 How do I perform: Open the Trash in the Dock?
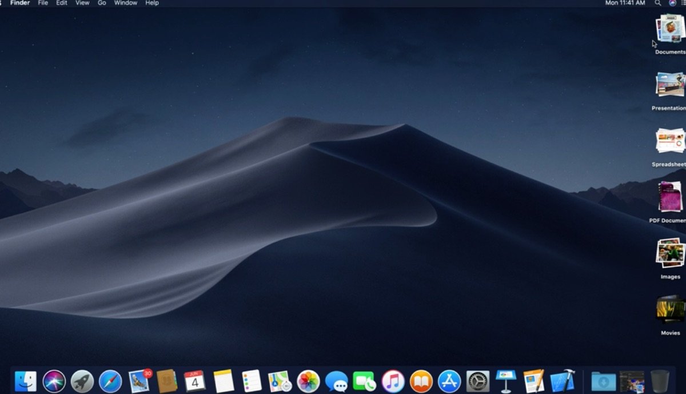pos(660,381)
